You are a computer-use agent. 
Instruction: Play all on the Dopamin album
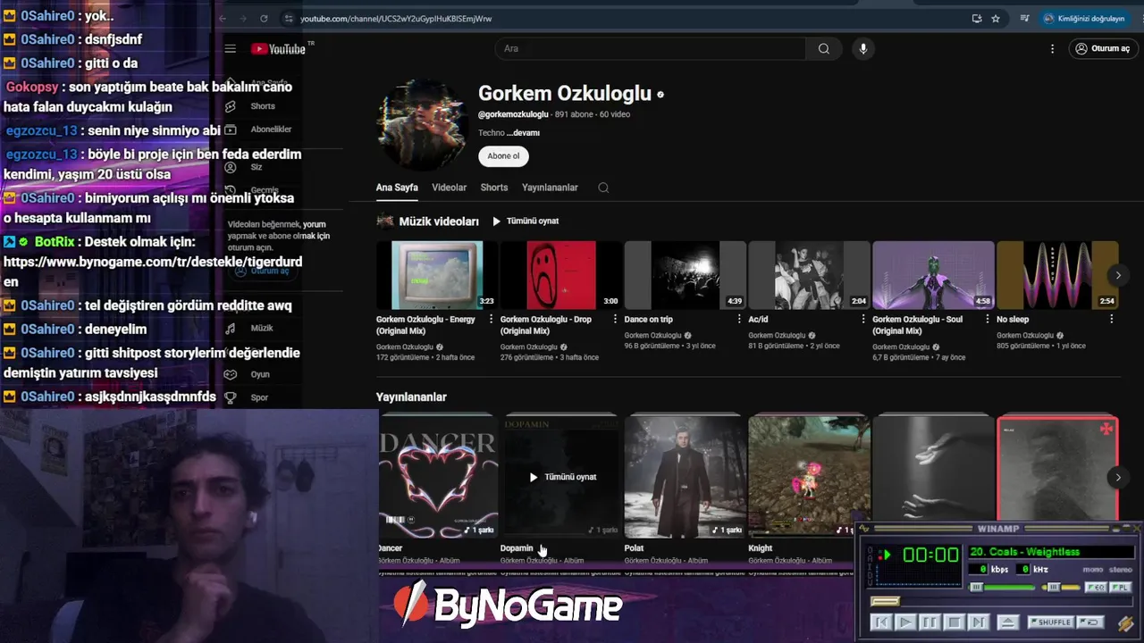(x=562, y=477)
